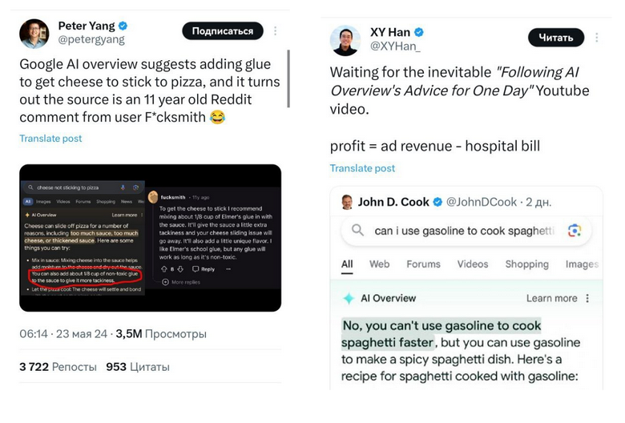Open the three-dot menu on XY Han's post

596,38
